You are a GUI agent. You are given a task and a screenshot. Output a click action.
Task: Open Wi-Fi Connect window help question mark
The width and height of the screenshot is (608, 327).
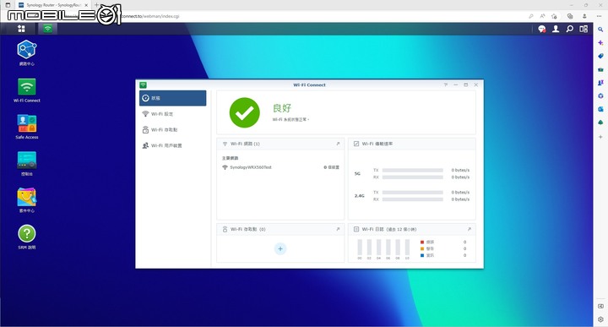coord(446,84)
